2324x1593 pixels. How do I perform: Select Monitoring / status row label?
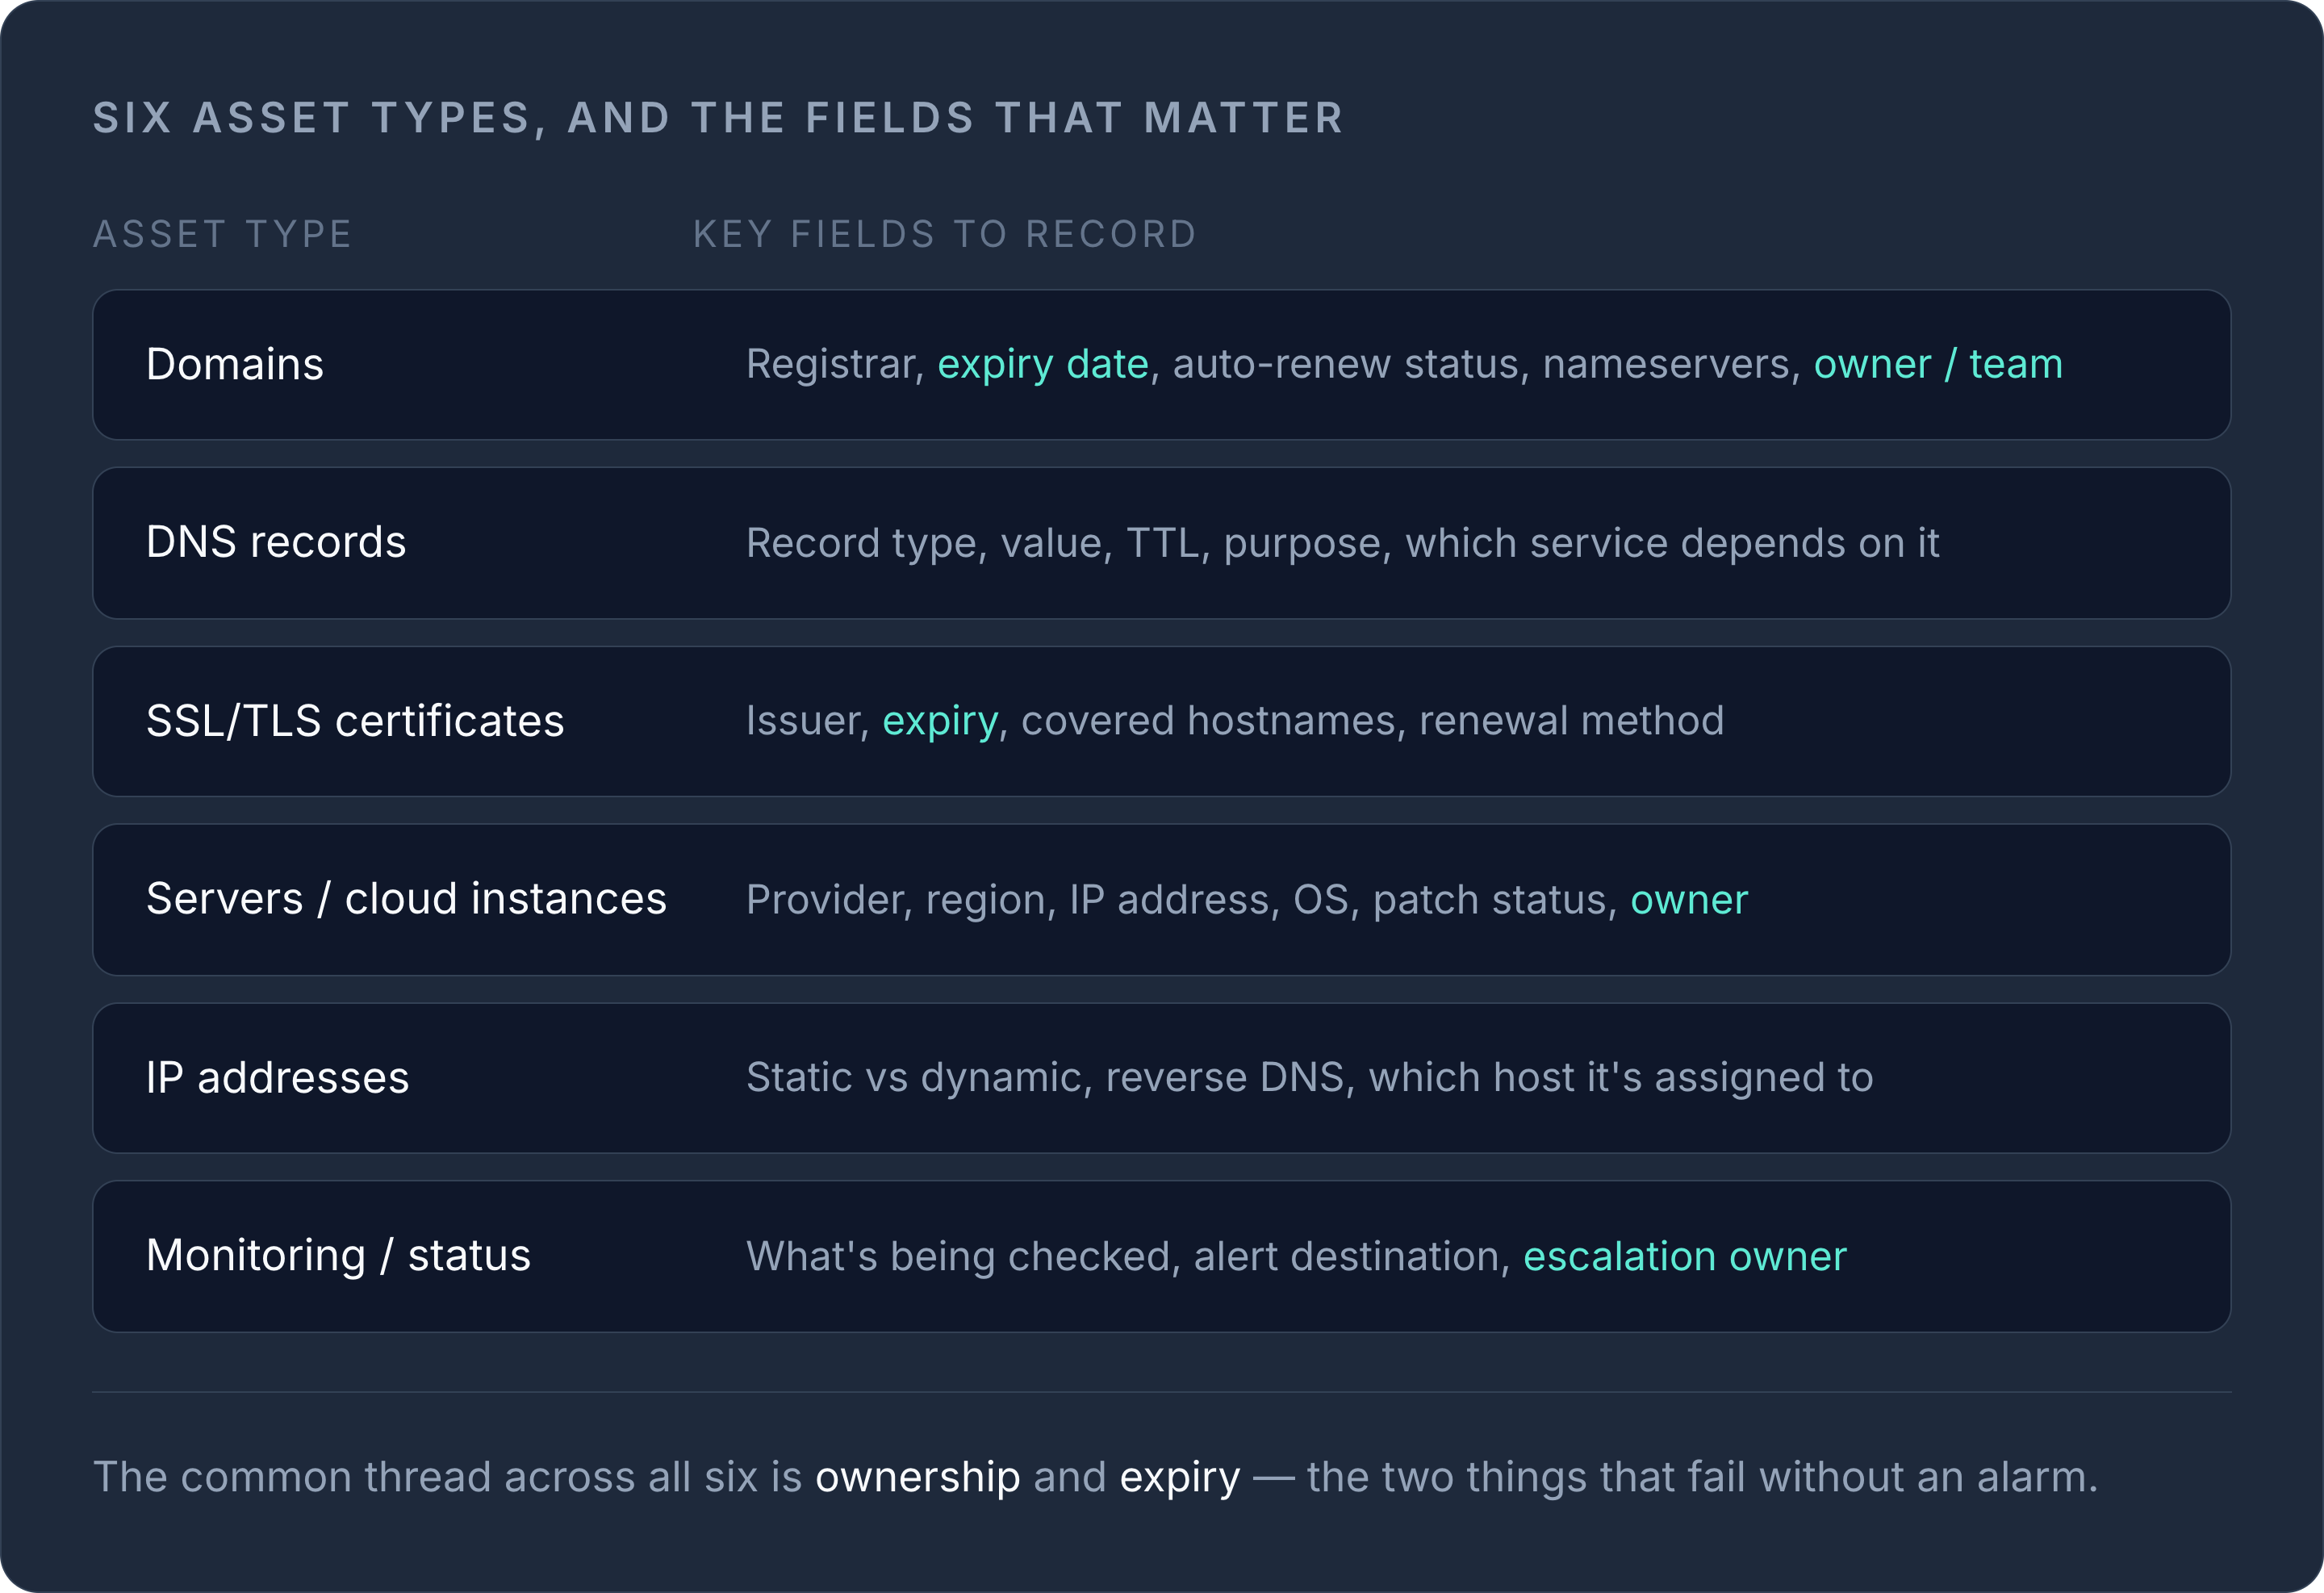[338, 1256]
